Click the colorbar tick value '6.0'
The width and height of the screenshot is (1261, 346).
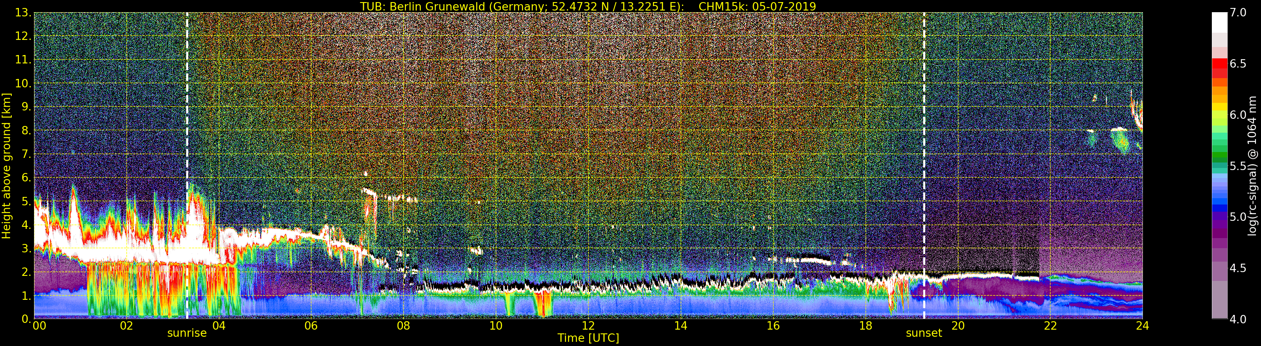point(1238,115)
